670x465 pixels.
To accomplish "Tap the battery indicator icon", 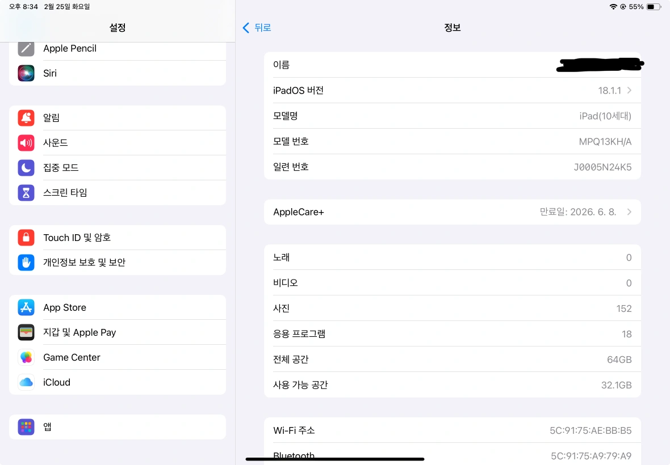I will coord(654,7).
